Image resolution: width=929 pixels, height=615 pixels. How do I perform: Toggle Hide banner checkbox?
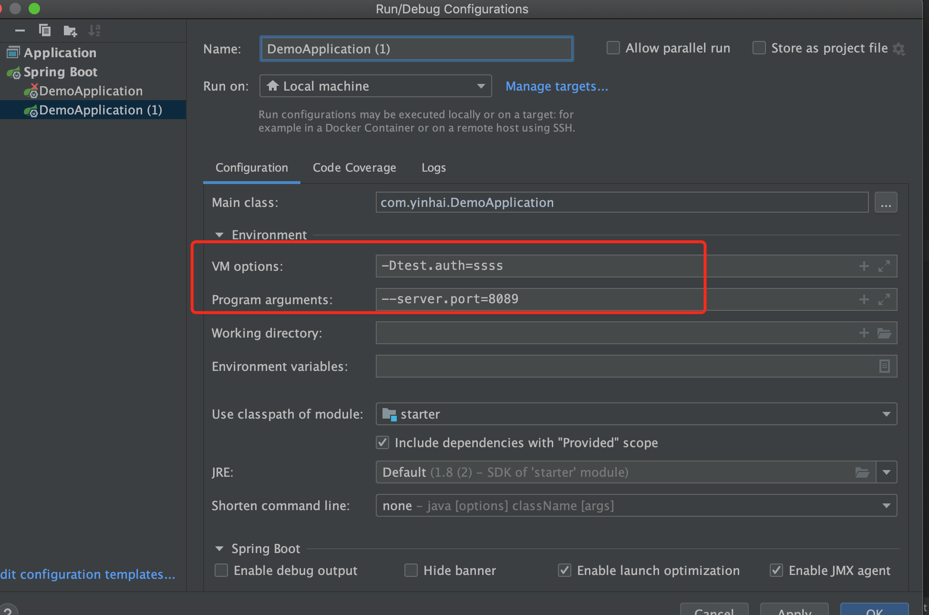411,570
